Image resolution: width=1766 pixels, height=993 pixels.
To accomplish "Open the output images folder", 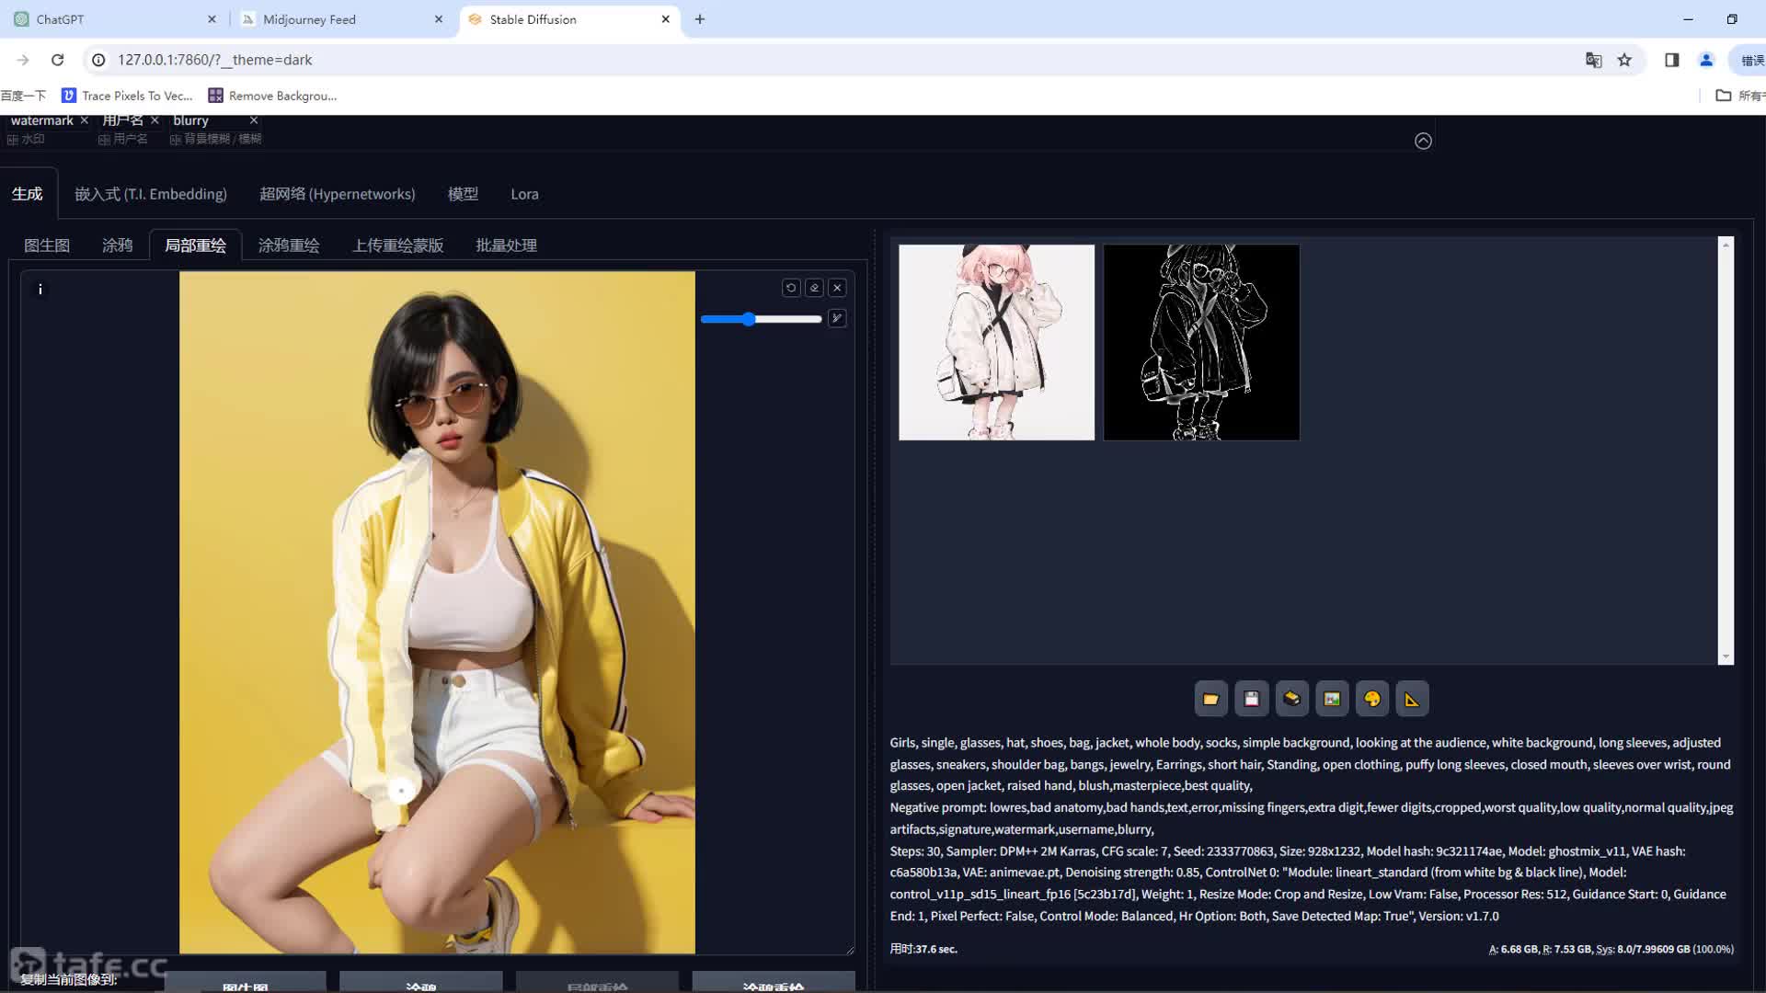I will point(1210,699).
